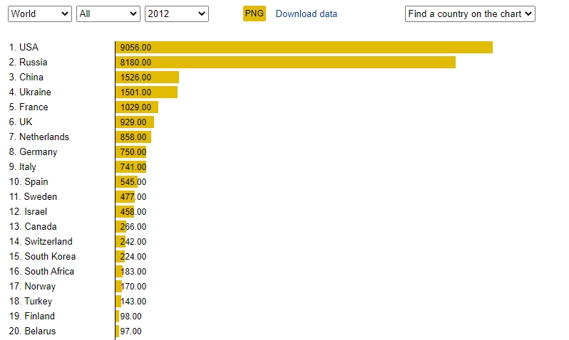This screenshot has width=569, height=340.
Task: Click the Ukraine bar showing 1501.00
Action: [147, 92]
